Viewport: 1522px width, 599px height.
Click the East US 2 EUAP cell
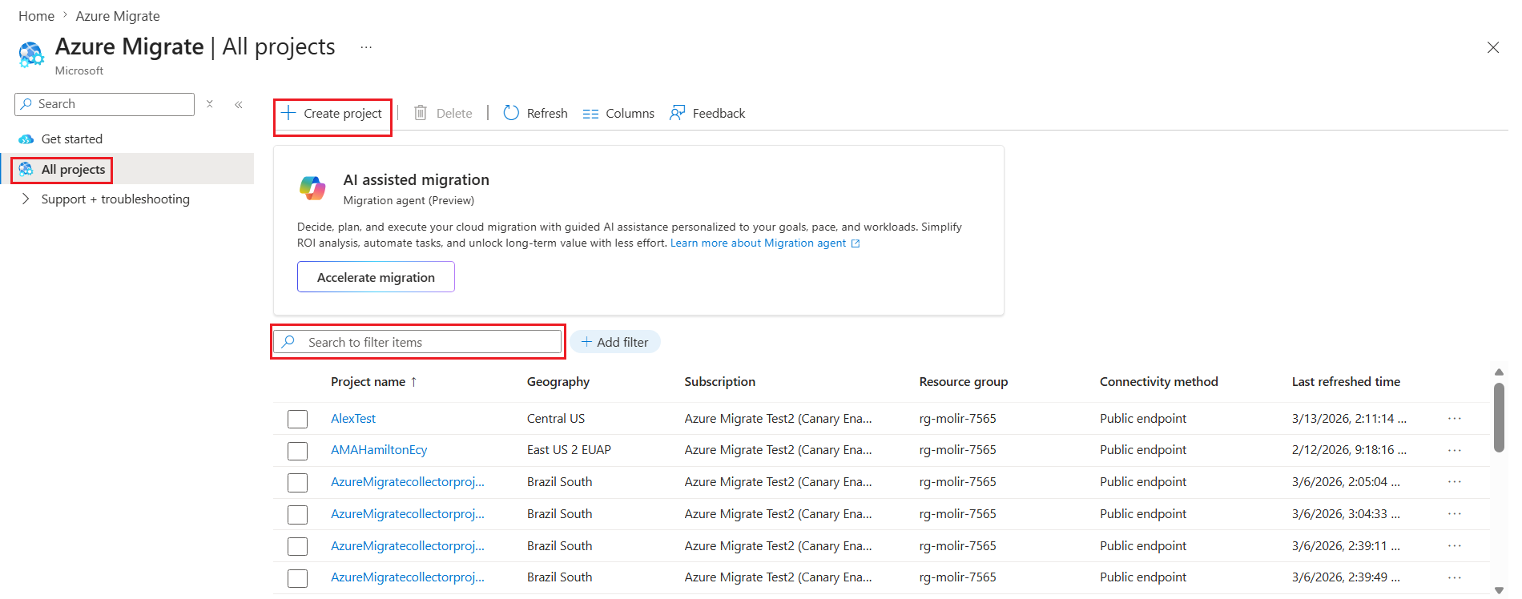[x=569, y=450]
